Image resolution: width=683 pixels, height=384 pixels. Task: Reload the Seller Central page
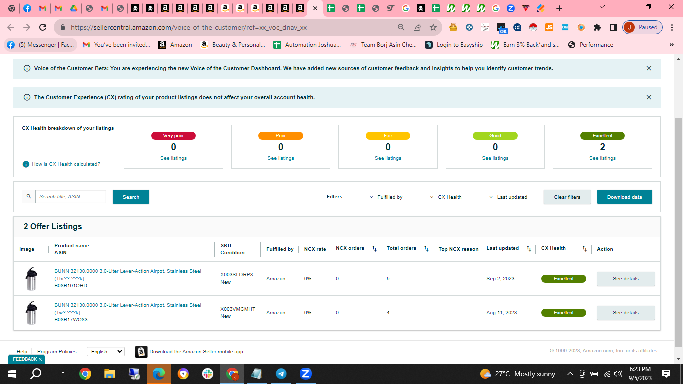click(43, 27)
